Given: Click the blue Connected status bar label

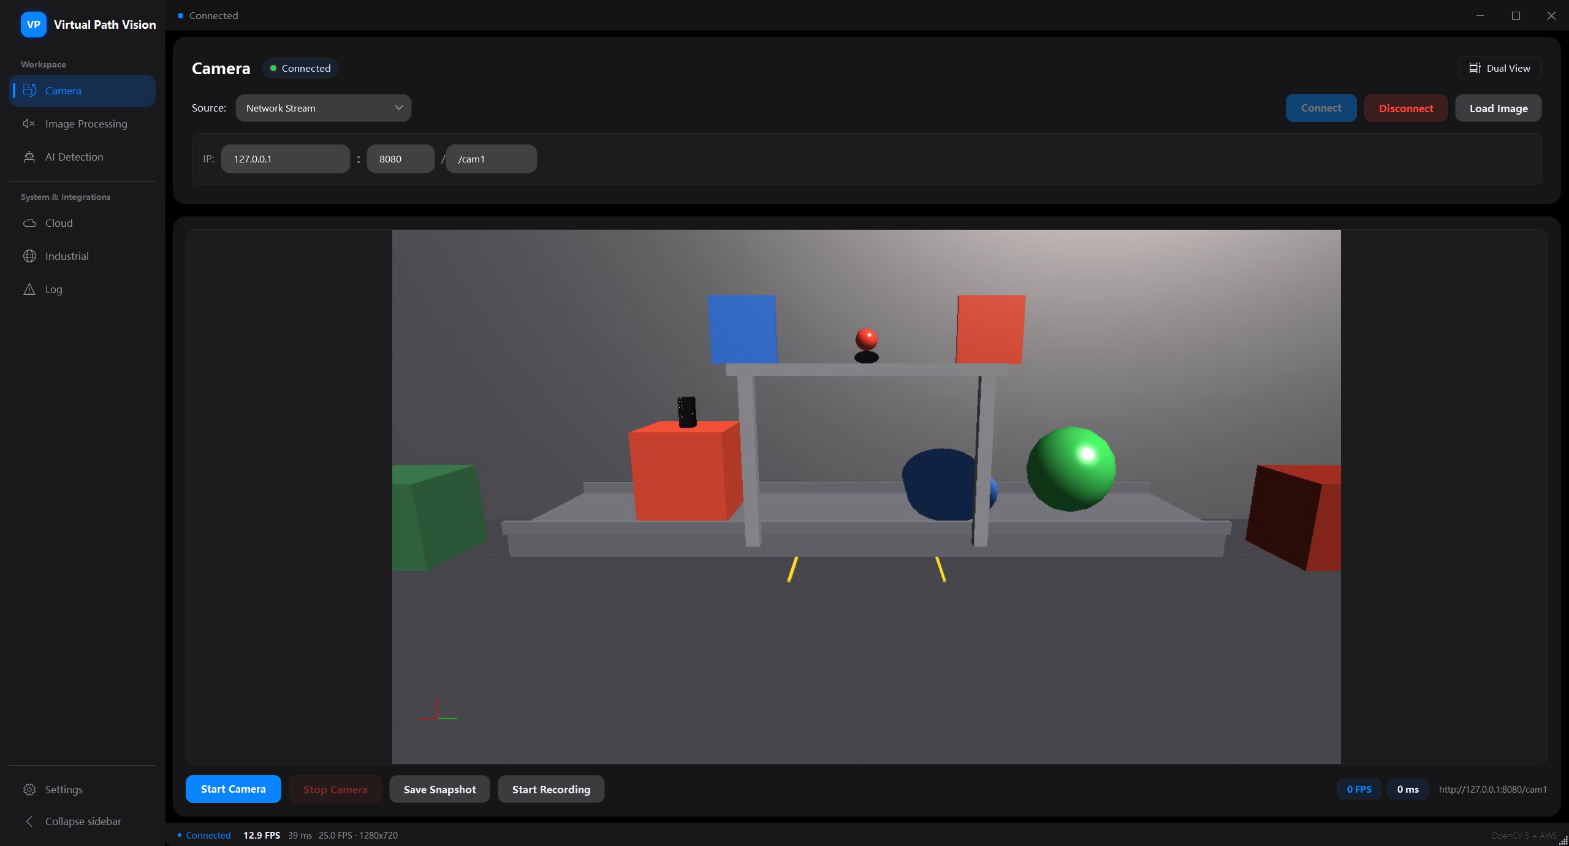Looking at the screenshot, I should [x=208, y=835].
